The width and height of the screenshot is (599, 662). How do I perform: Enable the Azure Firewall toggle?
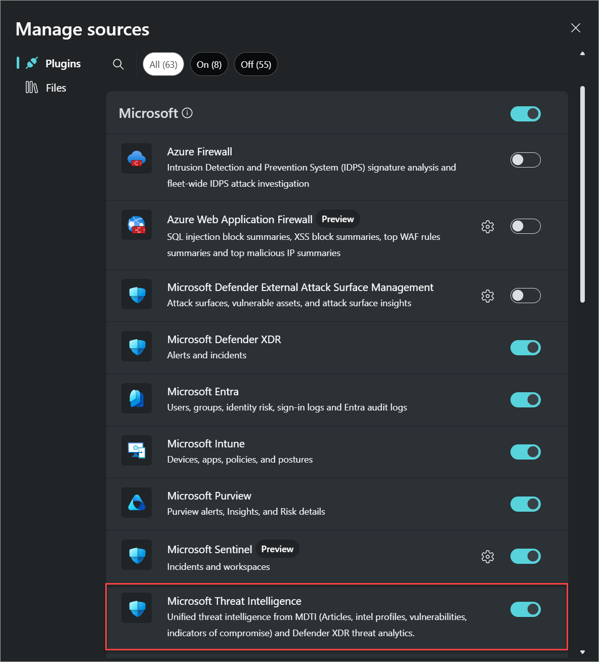(525, 159)
